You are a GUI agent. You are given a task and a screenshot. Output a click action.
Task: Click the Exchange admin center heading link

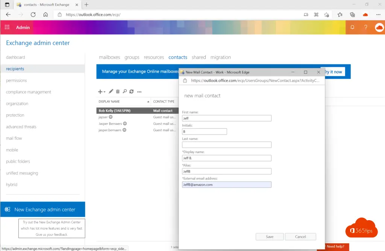(38, 43)
